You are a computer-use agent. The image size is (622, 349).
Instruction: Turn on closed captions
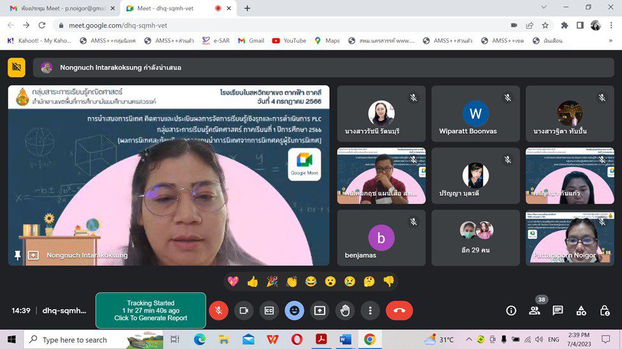tap(269, 311)
